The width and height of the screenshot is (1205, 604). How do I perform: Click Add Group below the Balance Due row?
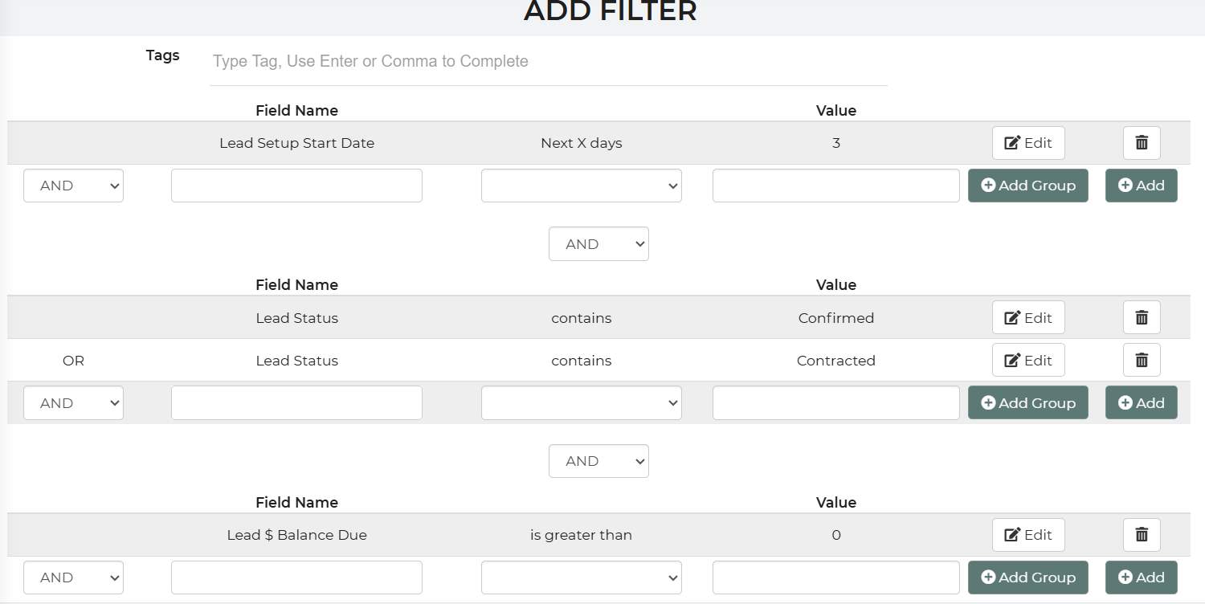(x=1028, y=577)
